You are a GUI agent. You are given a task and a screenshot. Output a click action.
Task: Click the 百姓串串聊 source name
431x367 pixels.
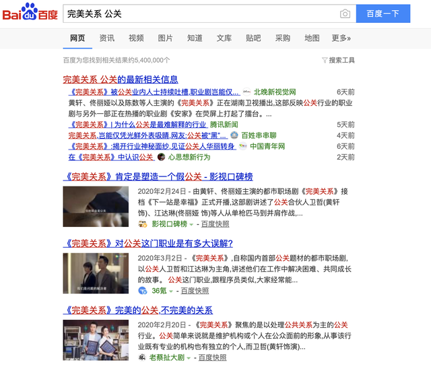tap(259, 135)
